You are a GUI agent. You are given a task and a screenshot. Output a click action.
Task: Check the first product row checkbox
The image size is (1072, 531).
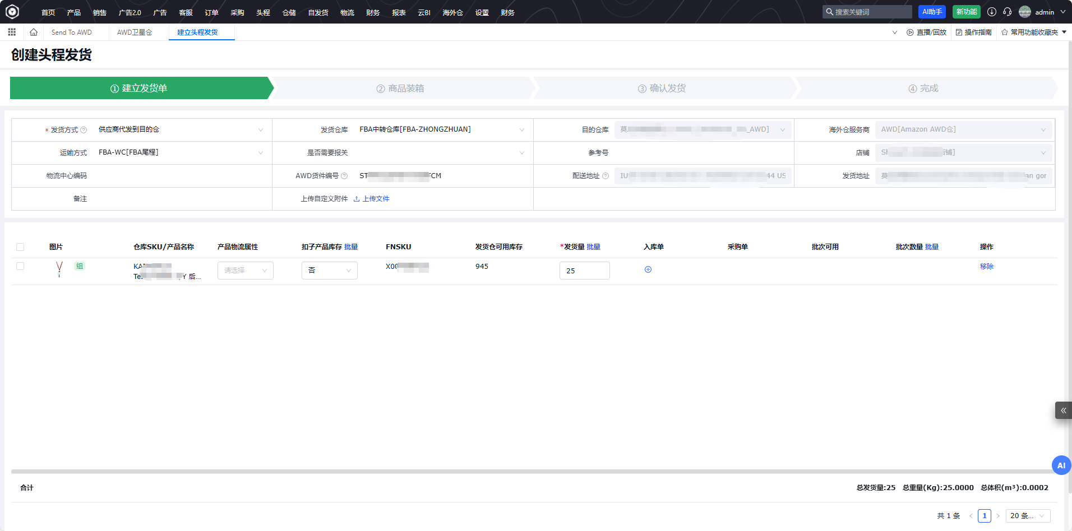click(x=20, y=266)
